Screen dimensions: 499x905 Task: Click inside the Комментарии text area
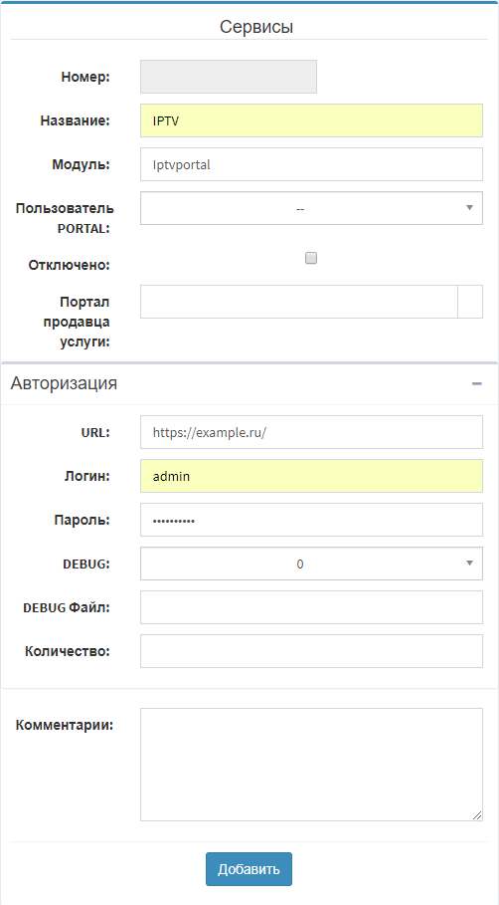[x=311, y=765]
